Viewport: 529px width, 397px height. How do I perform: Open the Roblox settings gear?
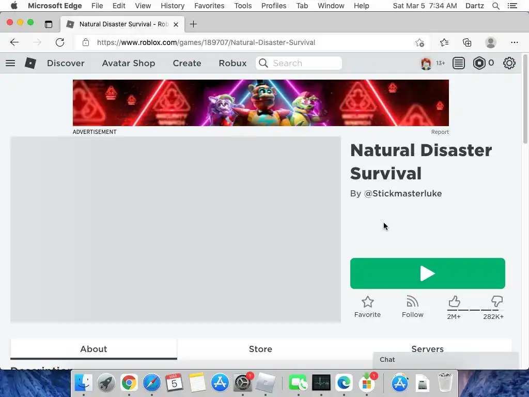pyautogui.click(x=509, y=63)
